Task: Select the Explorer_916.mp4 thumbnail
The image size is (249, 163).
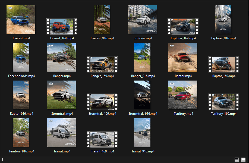Action: (x=223, y=20)
